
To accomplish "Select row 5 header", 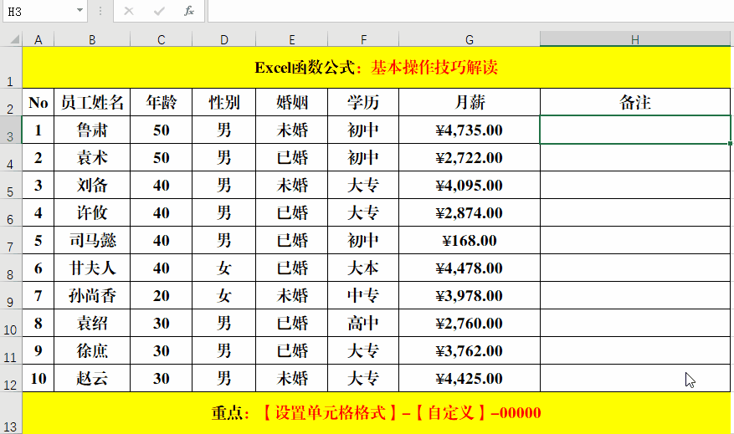I will pyautogui.click(x=11, y=185).
